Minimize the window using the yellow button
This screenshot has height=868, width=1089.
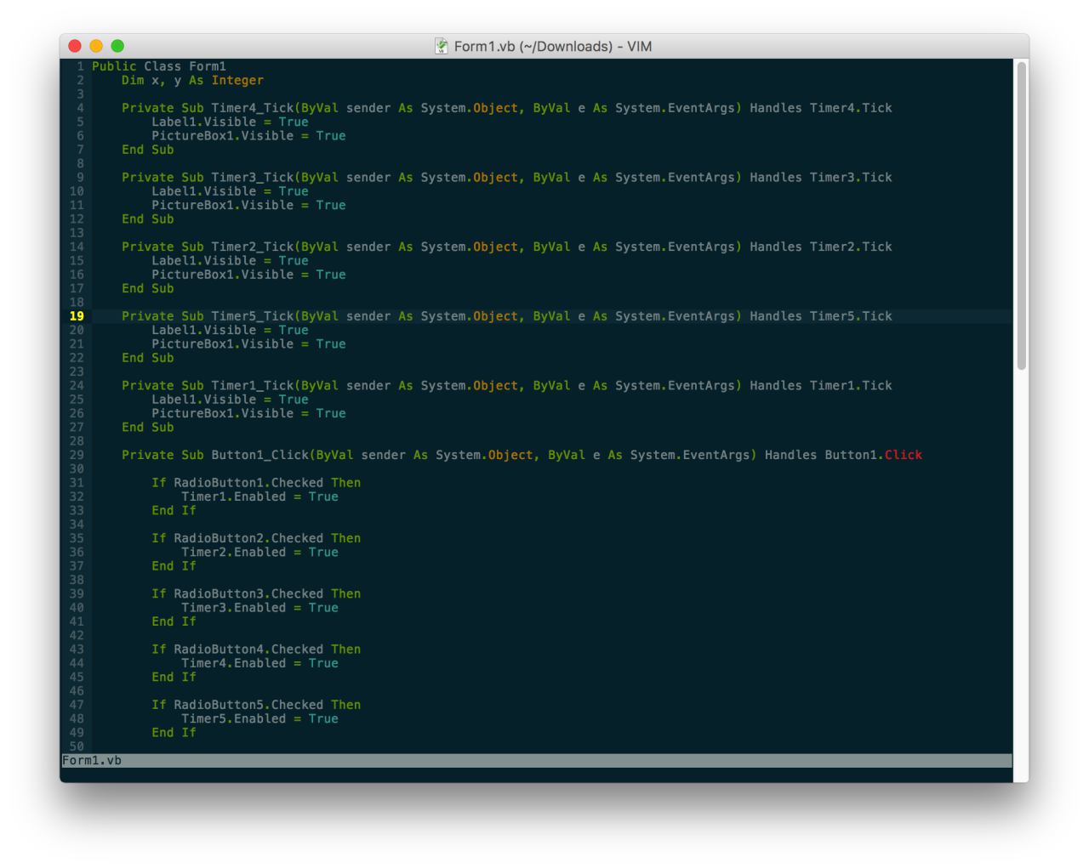tap(96, 46)
